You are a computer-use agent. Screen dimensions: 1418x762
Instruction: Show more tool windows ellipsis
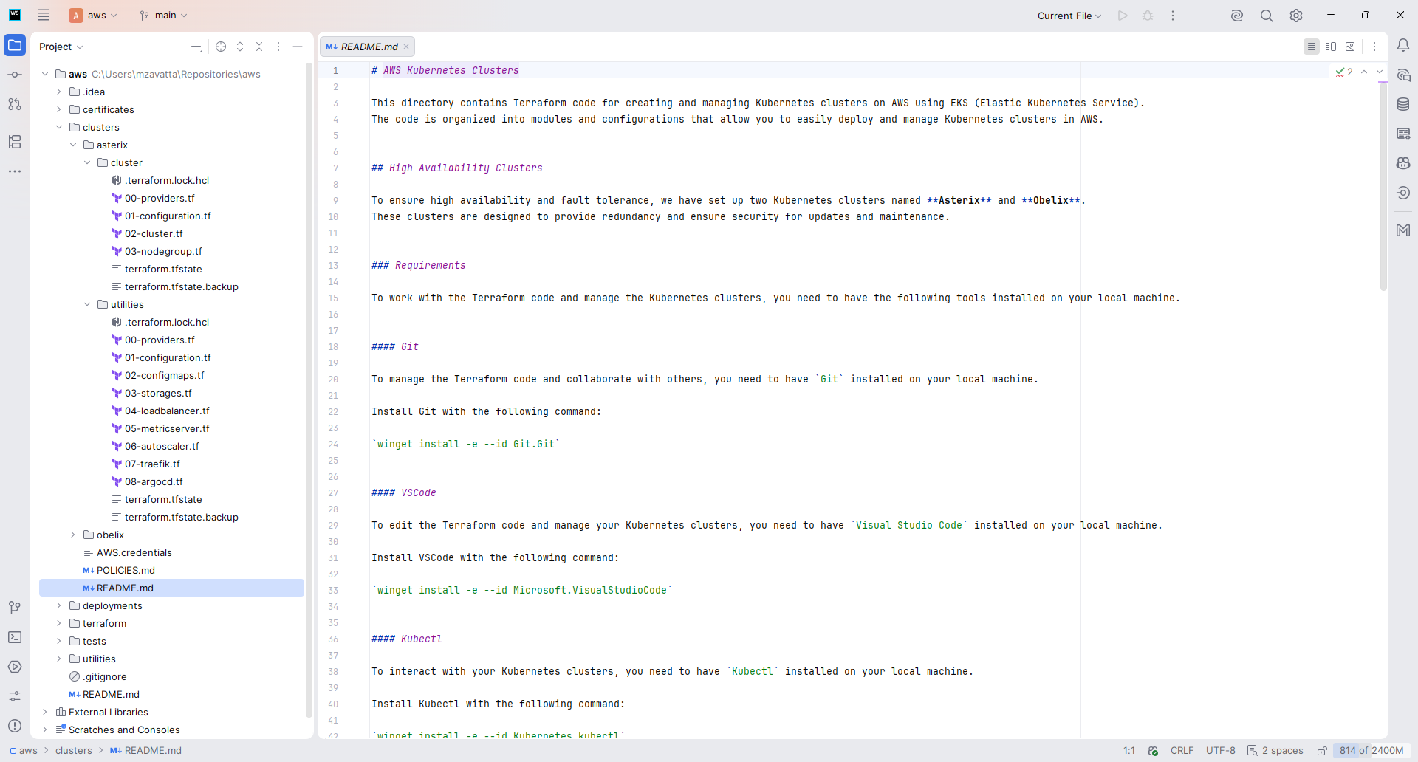tap(15, 171)
